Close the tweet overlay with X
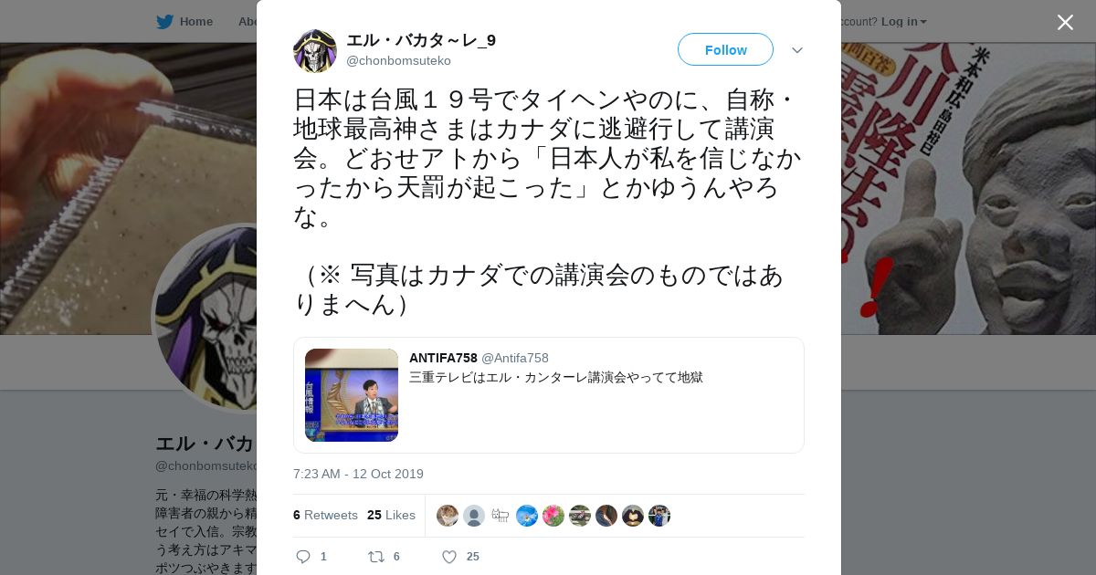Viewport: 1096px width, 575px height. (1065, 22)
